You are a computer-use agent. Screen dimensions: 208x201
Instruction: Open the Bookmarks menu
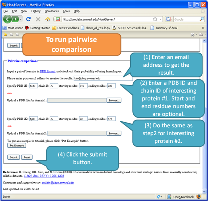tap(52, 11)
